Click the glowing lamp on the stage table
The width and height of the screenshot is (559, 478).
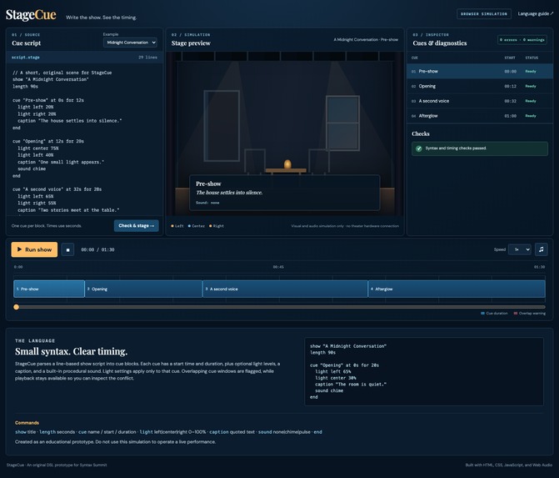[x=287, y=164]
